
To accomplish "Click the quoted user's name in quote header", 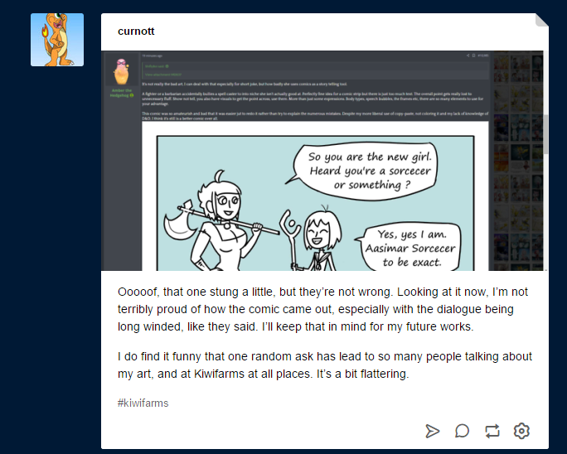I will [155, 66].
